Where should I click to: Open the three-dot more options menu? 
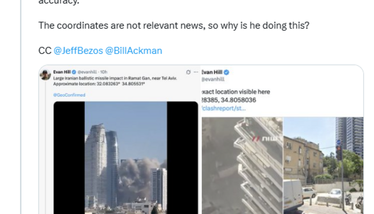(196, 72)
